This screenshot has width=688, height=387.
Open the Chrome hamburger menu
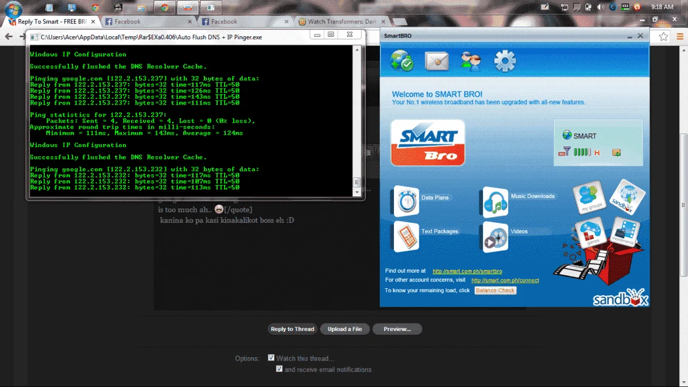679,37
